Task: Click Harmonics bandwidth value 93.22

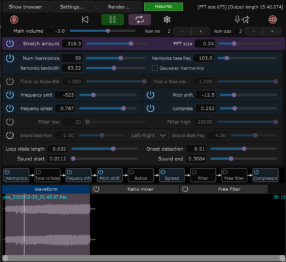Action: pos(72,68)
